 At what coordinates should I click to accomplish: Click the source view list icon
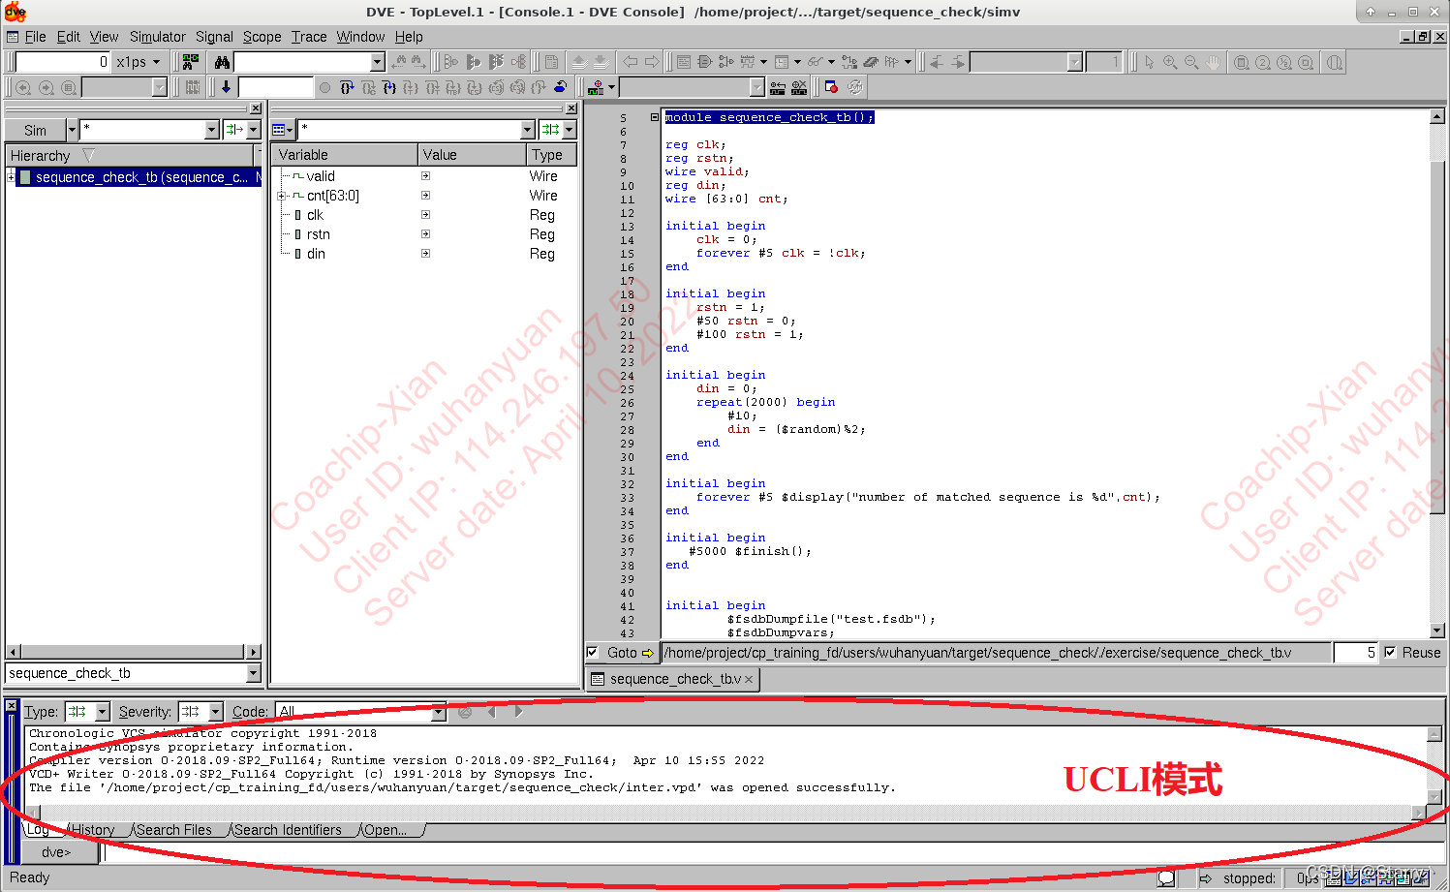click(684, 62)
